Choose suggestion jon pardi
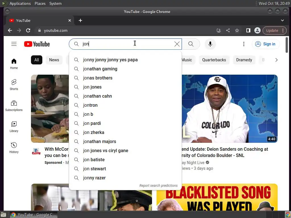This screenshot has width=291, height=218. tap(125, 123)
